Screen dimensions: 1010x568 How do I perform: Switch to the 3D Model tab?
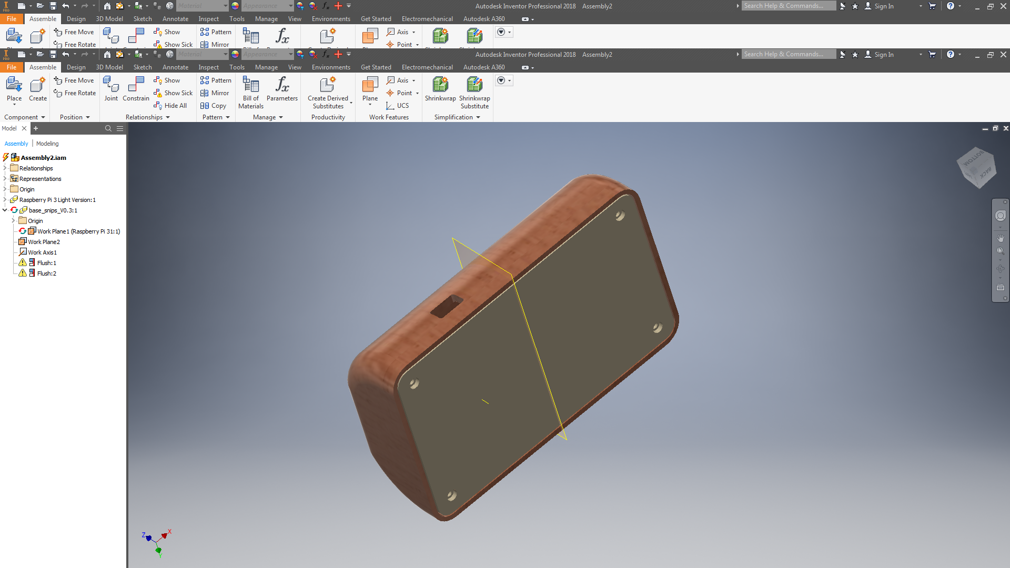[109, 67]
